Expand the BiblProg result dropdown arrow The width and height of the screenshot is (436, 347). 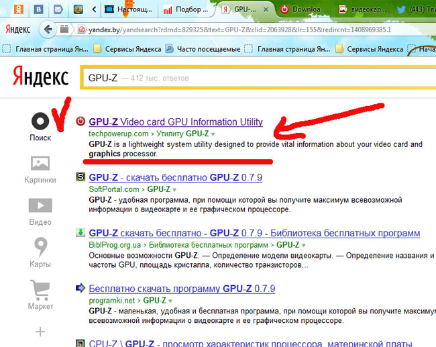point(304,246)
